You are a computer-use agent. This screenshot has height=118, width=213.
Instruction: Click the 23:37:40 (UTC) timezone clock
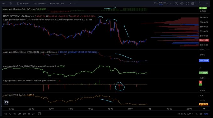tap(185, 114)
